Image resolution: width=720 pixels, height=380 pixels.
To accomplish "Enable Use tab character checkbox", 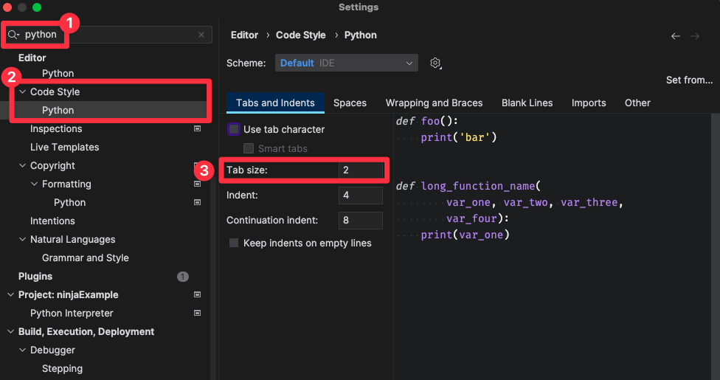I will pyautogui.click(x=234, y=129).
